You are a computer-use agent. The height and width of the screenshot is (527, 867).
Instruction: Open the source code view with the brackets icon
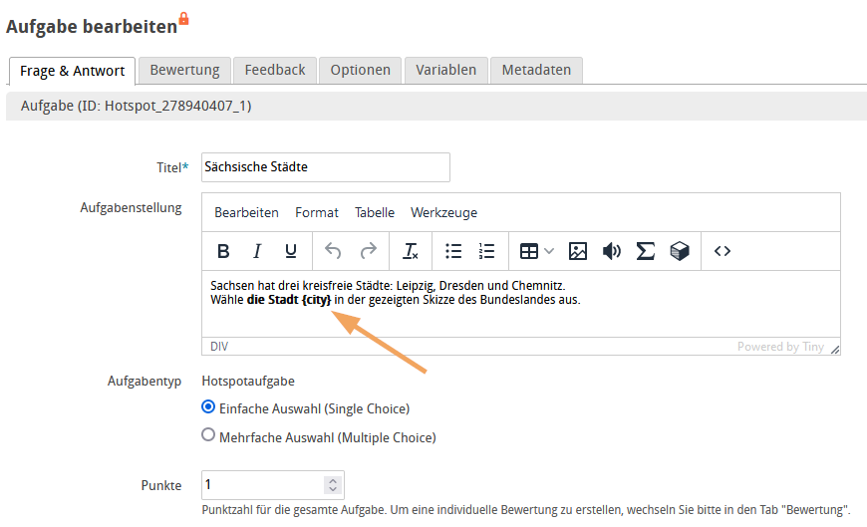coord(722,251)
